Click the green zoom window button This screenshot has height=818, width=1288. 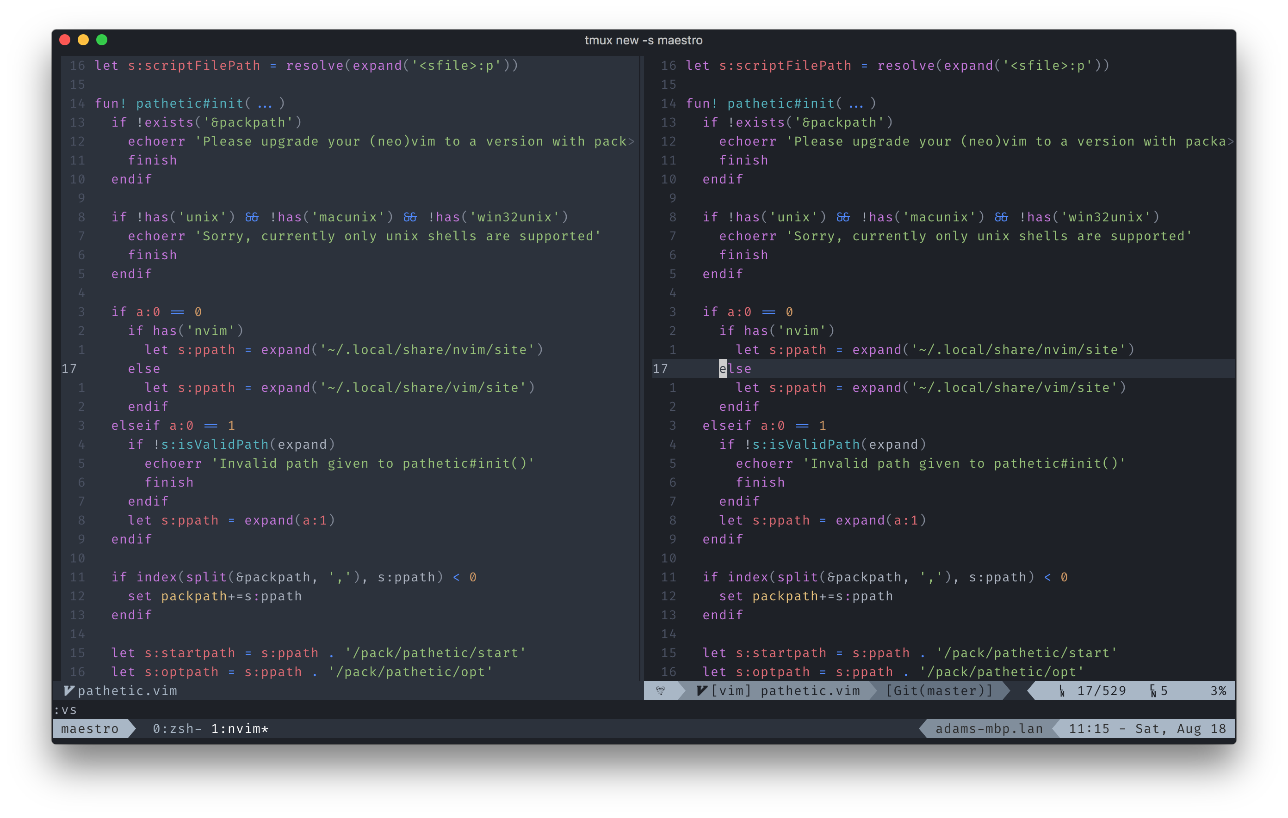(102, 40)
